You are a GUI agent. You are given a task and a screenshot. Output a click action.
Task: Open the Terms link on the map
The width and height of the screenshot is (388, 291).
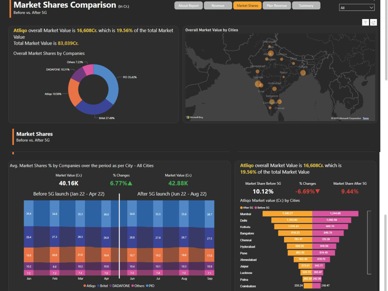(x=366, y=118)
